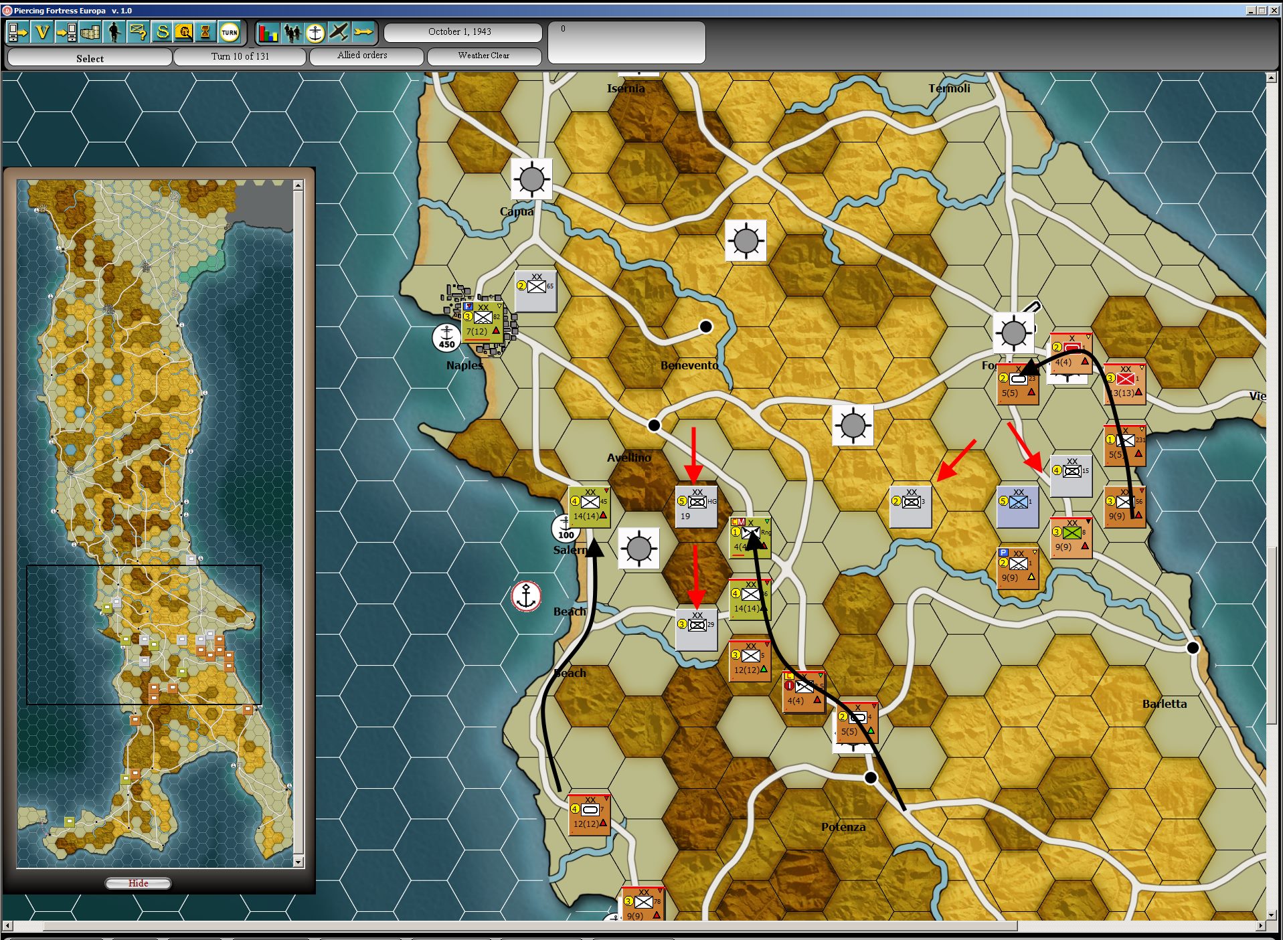This screenshot has width=1283, height=940.
Task: Hide the minimap panel
Action: tap(138, 883)
